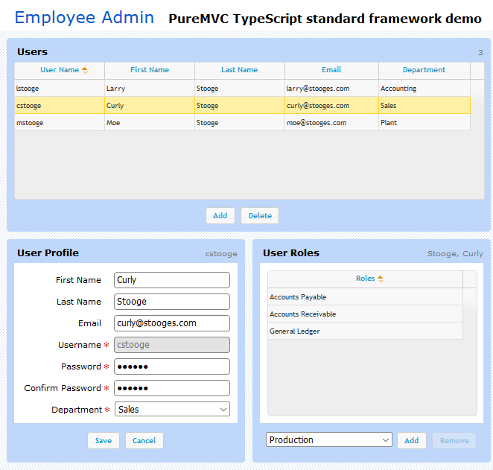Click curly@stooges.com cell in Users table
493x470 pixels.
pyautogui.click(x=331, y=106)
